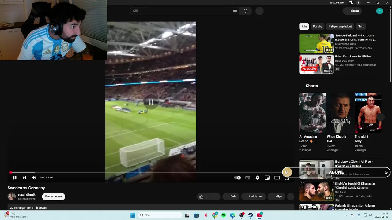The height and width of the screenshot is (220, 392).
Task: Open Spotify from the taskbar
Action: click(x=224, y=215)
